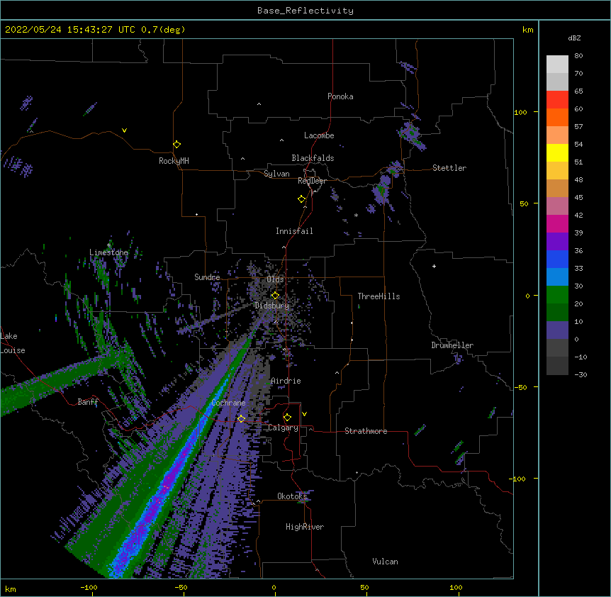611x597 pixels.
Task: Select the yellow diamond marker between Olds and Didsbury
Action: point(275,296)
